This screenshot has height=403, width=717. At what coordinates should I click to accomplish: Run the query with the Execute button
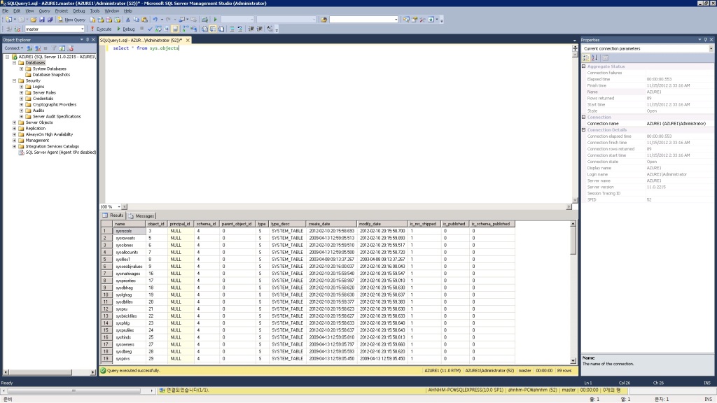(x=101, y=29)
